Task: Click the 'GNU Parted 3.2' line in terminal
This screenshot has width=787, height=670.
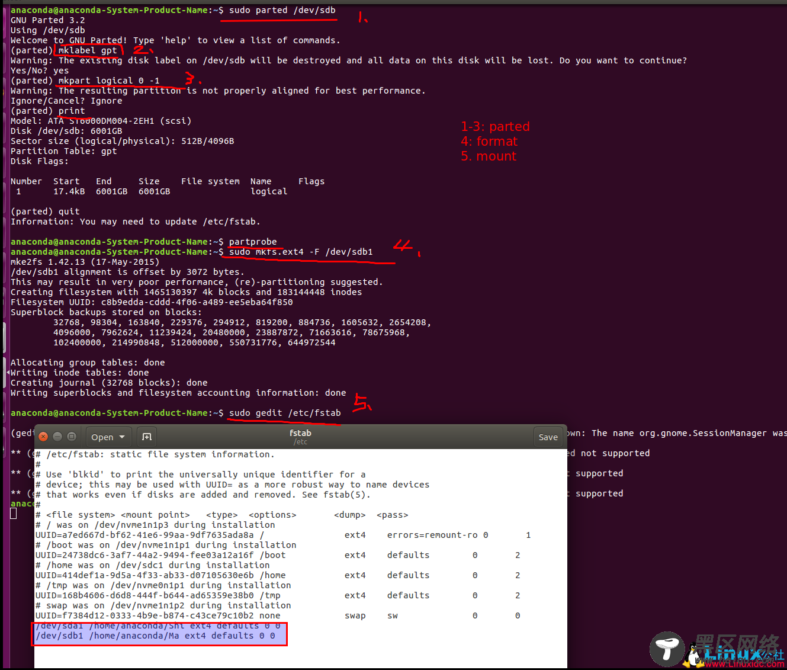Action: click(x=48, y=20)
